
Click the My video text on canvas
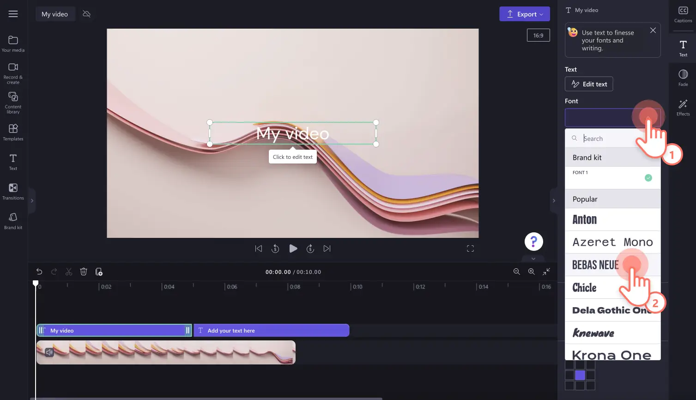click(x=293, y=133)
